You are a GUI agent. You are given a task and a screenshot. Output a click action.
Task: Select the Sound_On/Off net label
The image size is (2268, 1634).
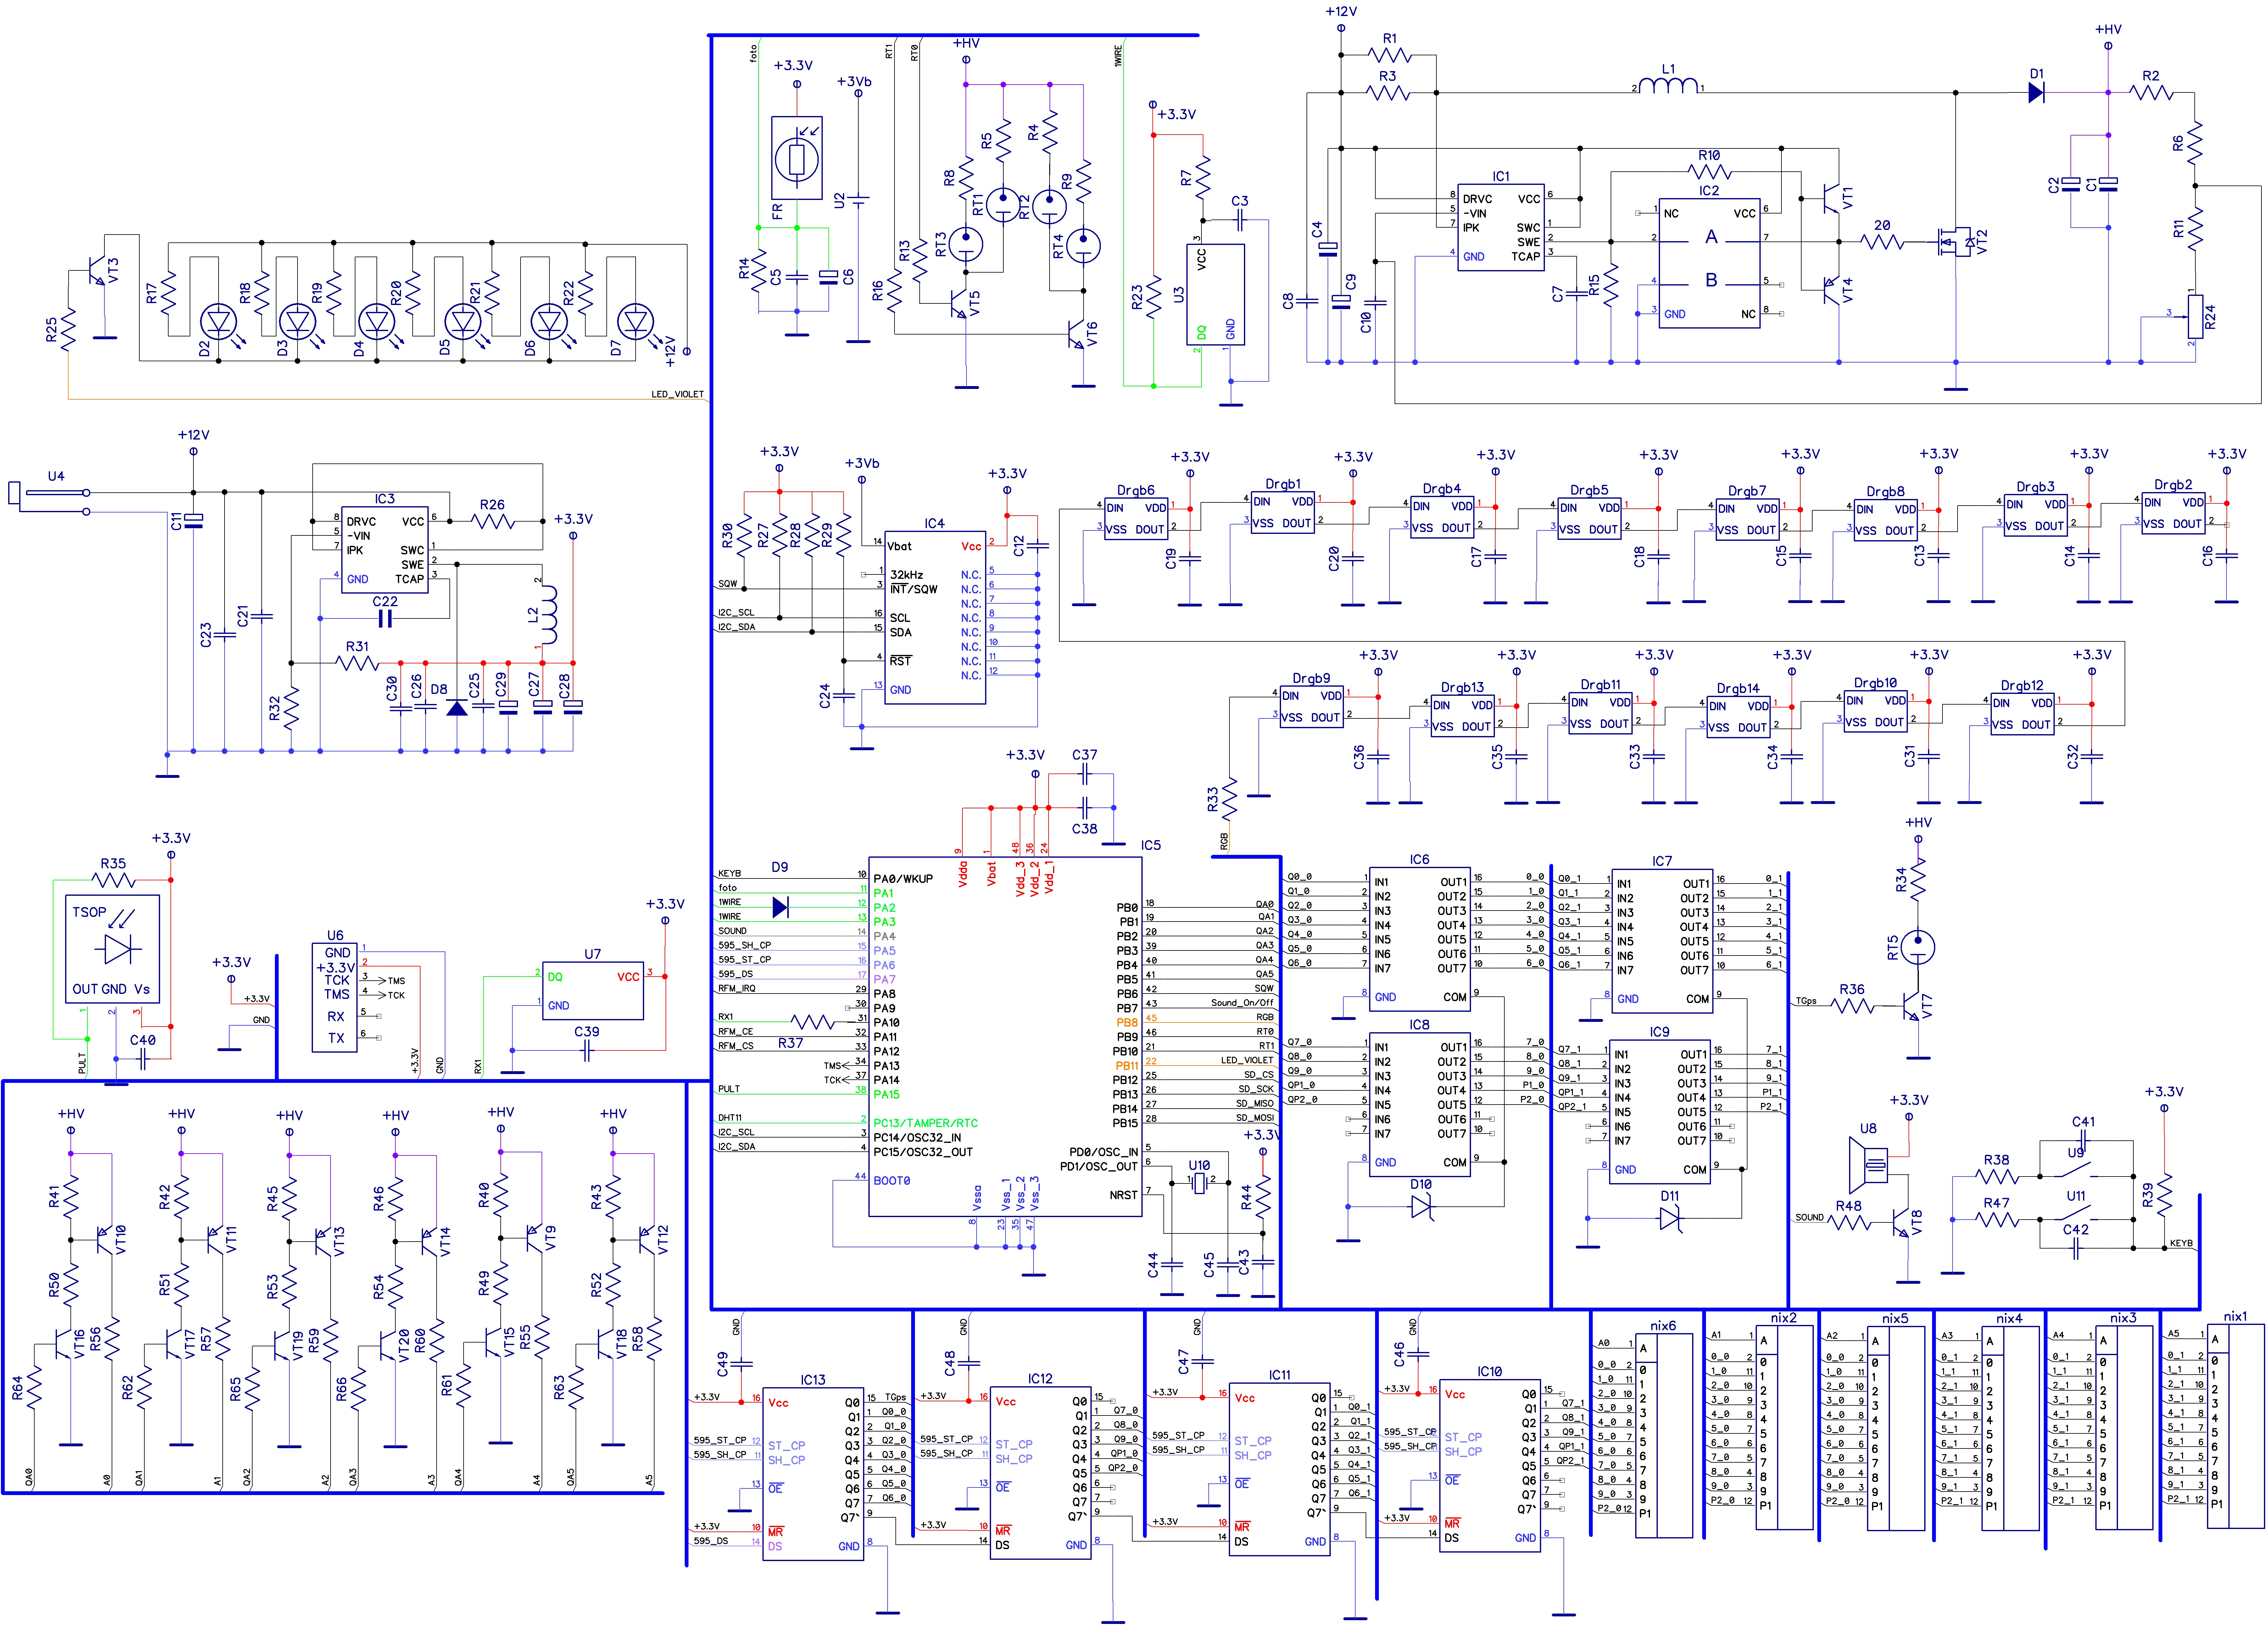pos(1242,1002)
